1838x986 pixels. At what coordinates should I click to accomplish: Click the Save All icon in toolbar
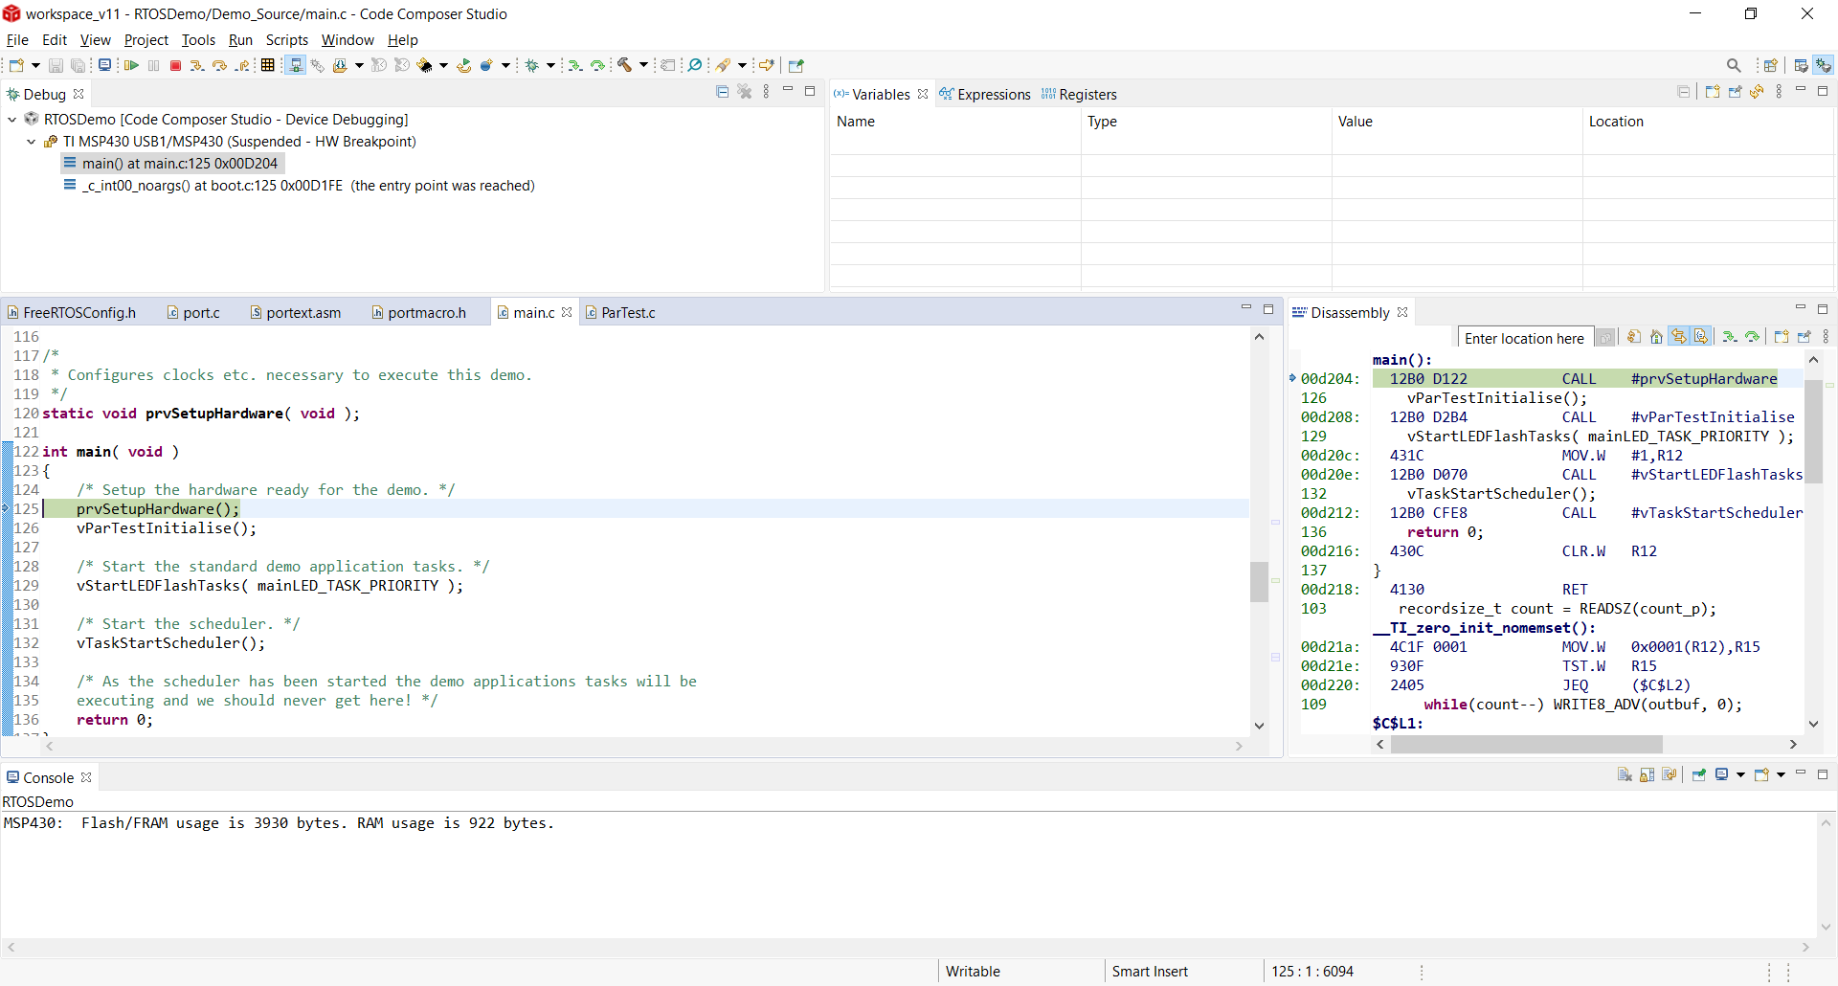(x=78, y=65)
